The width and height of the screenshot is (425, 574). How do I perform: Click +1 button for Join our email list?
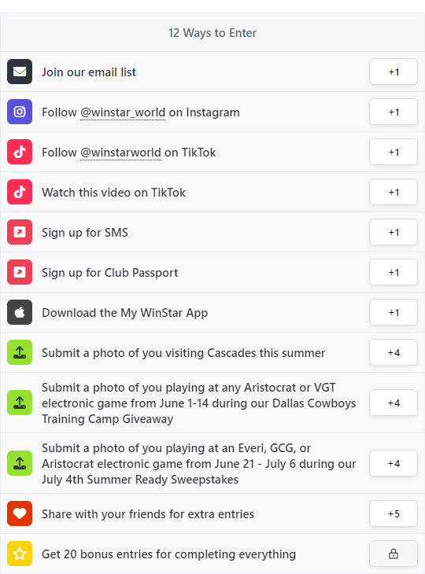pyautogui.click(x=394, y=72)
